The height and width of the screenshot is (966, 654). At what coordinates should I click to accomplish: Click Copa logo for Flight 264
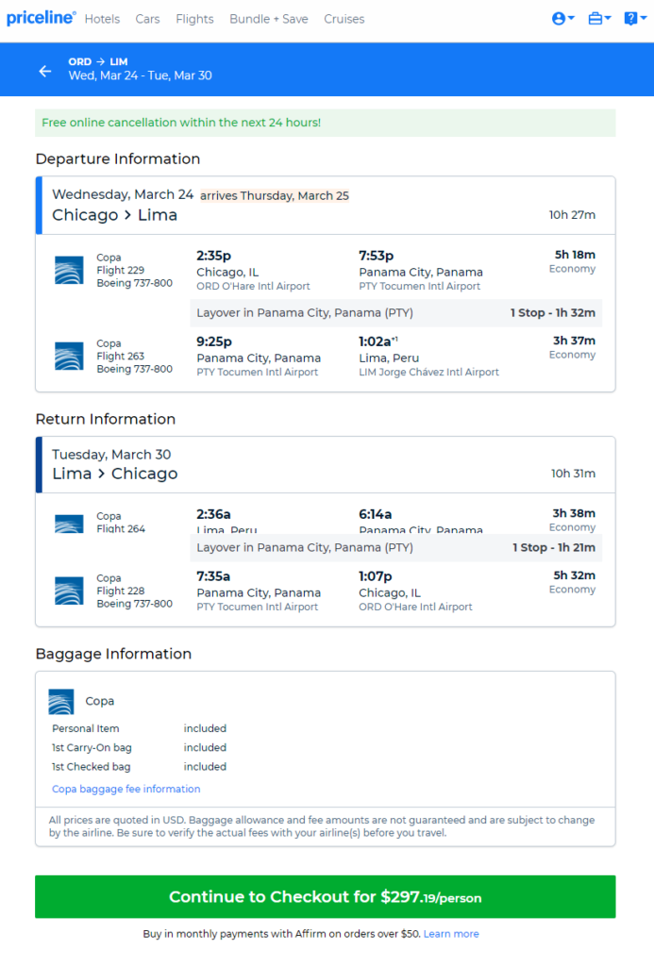point(69,524)
